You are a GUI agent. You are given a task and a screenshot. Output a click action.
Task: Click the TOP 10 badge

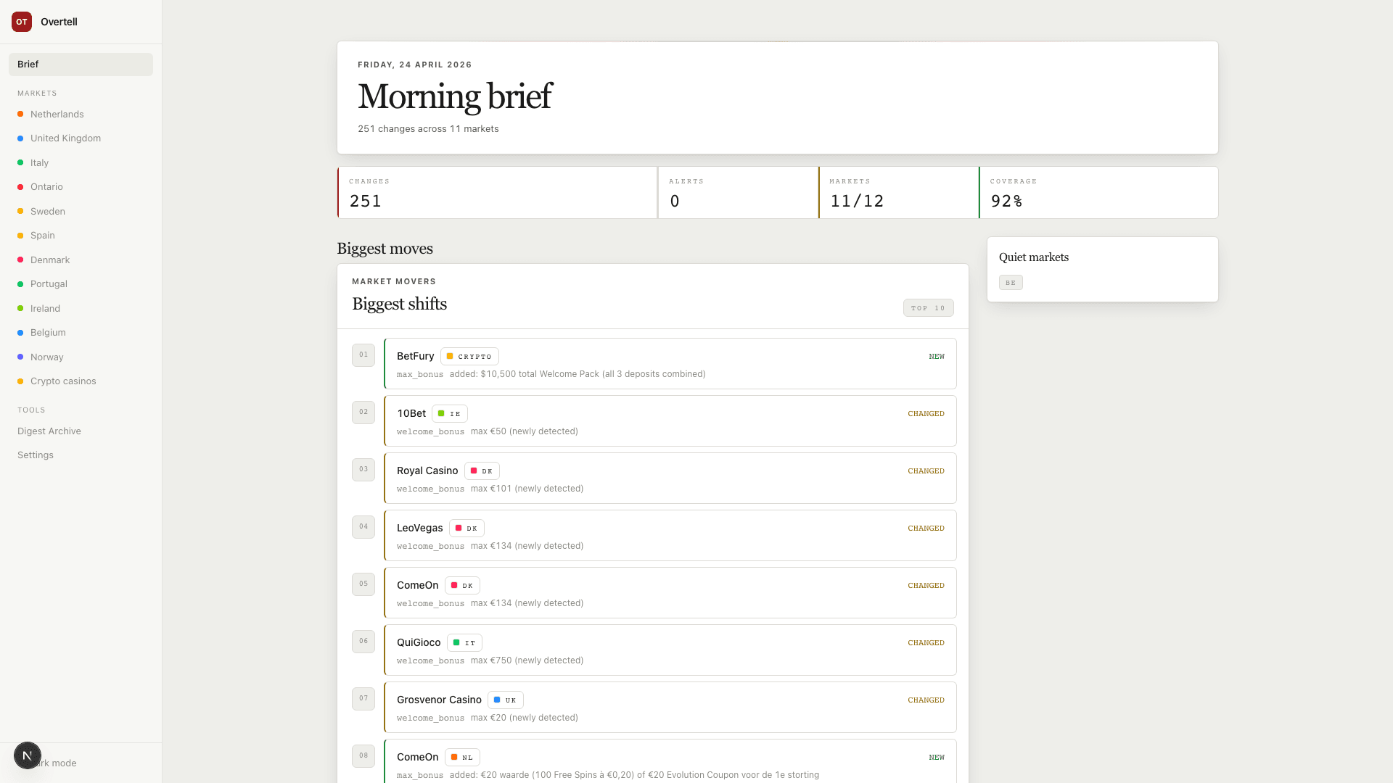click(928, 308)
